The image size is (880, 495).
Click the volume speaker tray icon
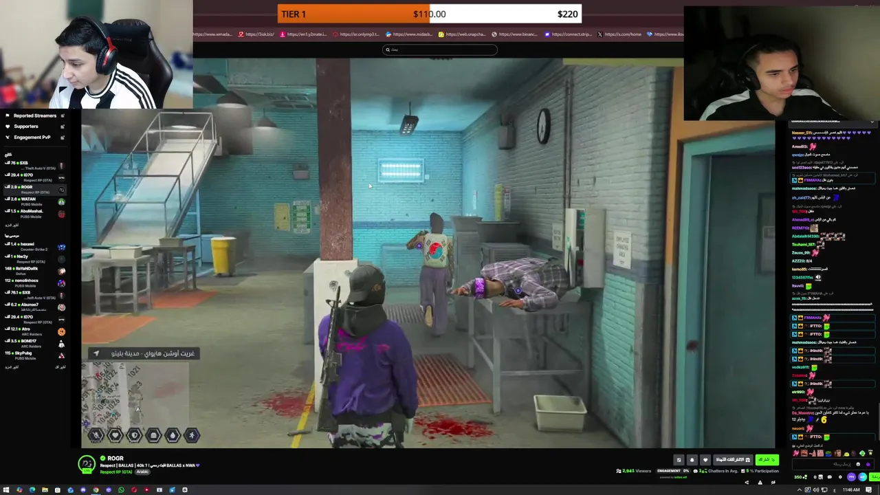pyautogui.click(x=816, y=489)
